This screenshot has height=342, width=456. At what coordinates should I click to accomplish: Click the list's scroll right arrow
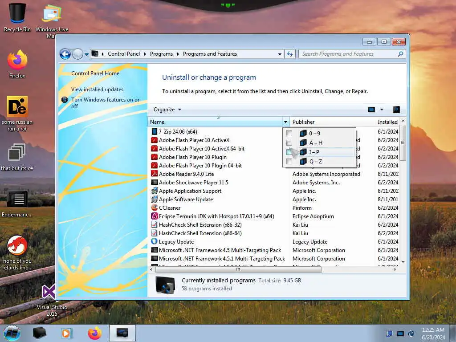[395, 269]
